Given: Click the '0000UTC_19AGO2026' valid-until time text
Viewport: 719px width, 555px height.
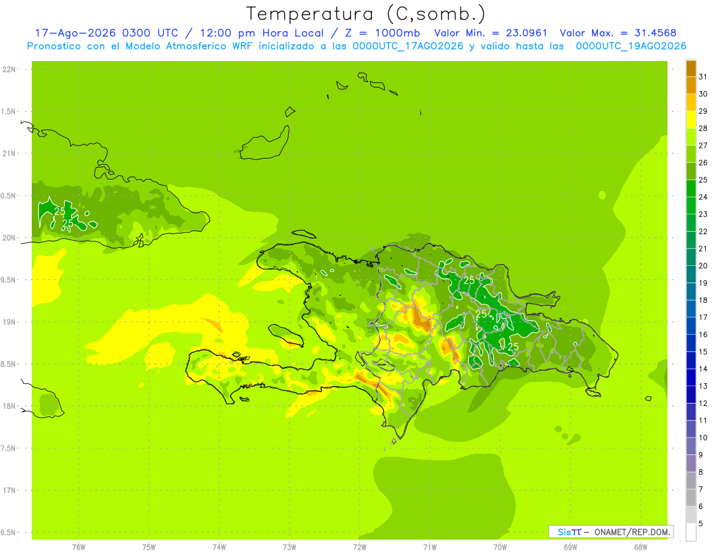Looking at the screenshot, I should point(631,46).
